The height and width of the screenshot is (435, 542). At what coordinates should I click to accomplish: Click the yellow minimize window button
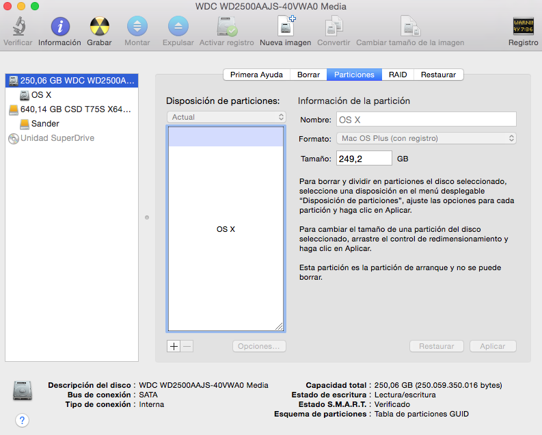coord(21,6)
